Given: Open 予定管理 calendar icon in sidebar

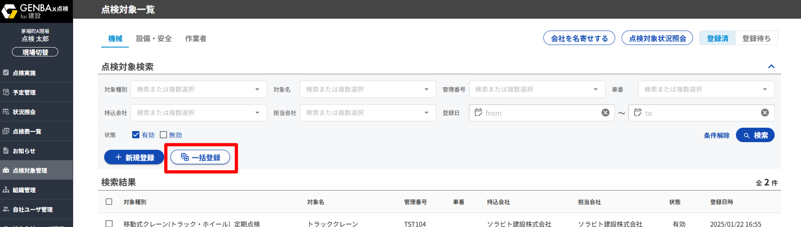Looking at the screenshot, I should [x=6, y=92].
